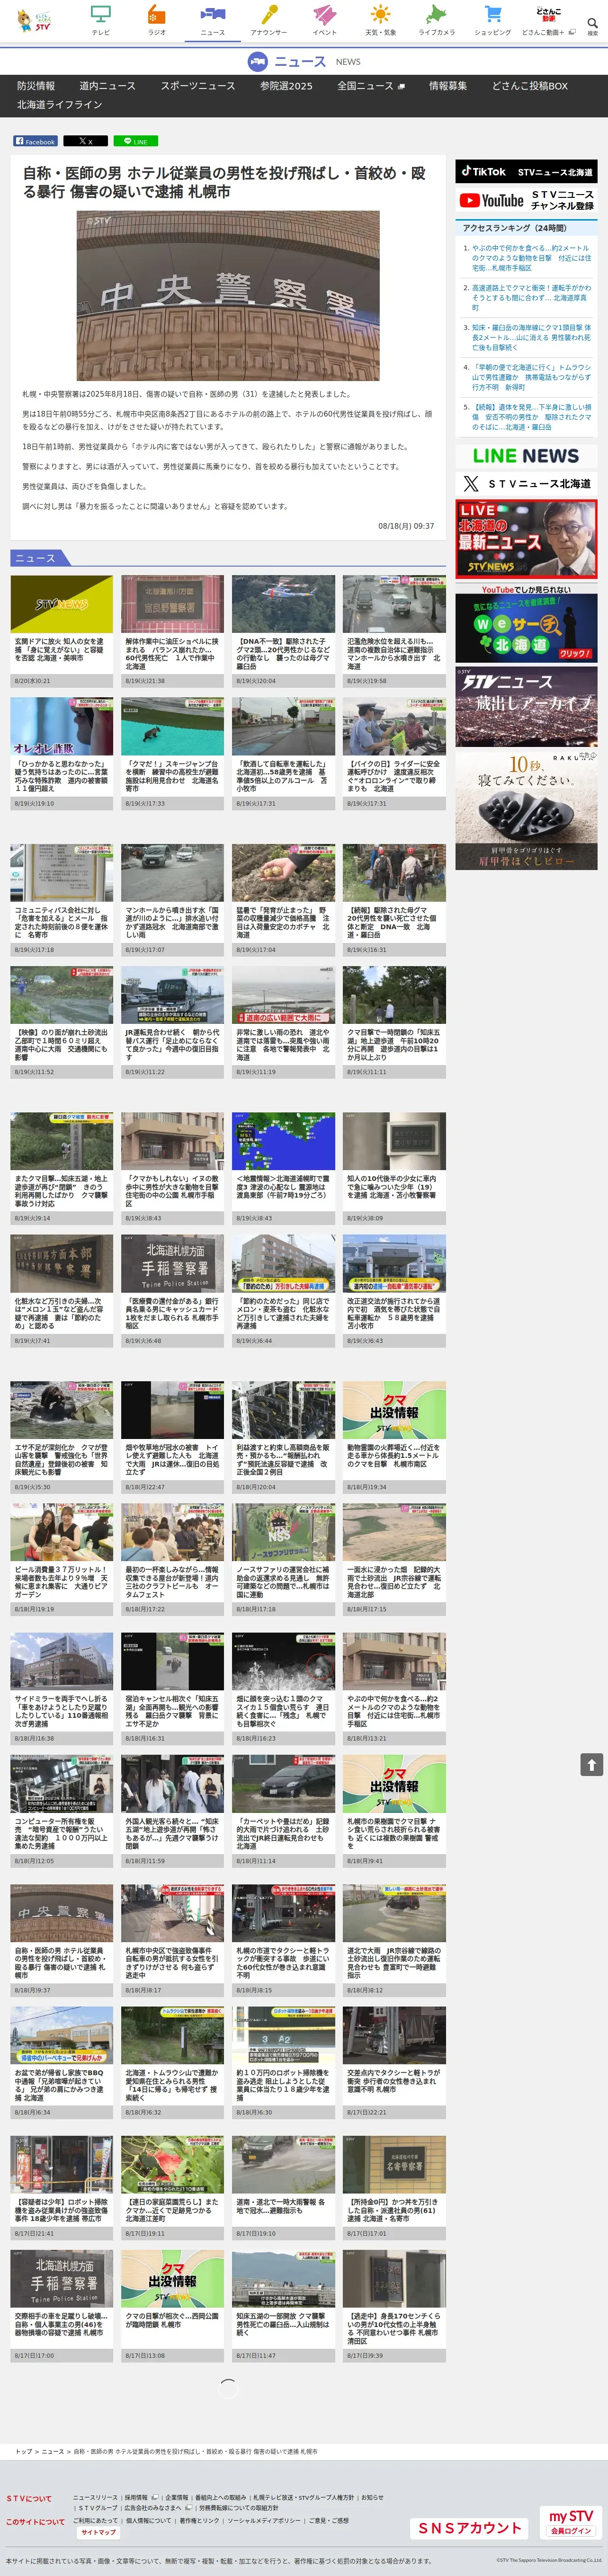This screenshot has height=2576, width=608.
Task: Click the 中央警察署 article main image
Action: (x=228, y=295)
